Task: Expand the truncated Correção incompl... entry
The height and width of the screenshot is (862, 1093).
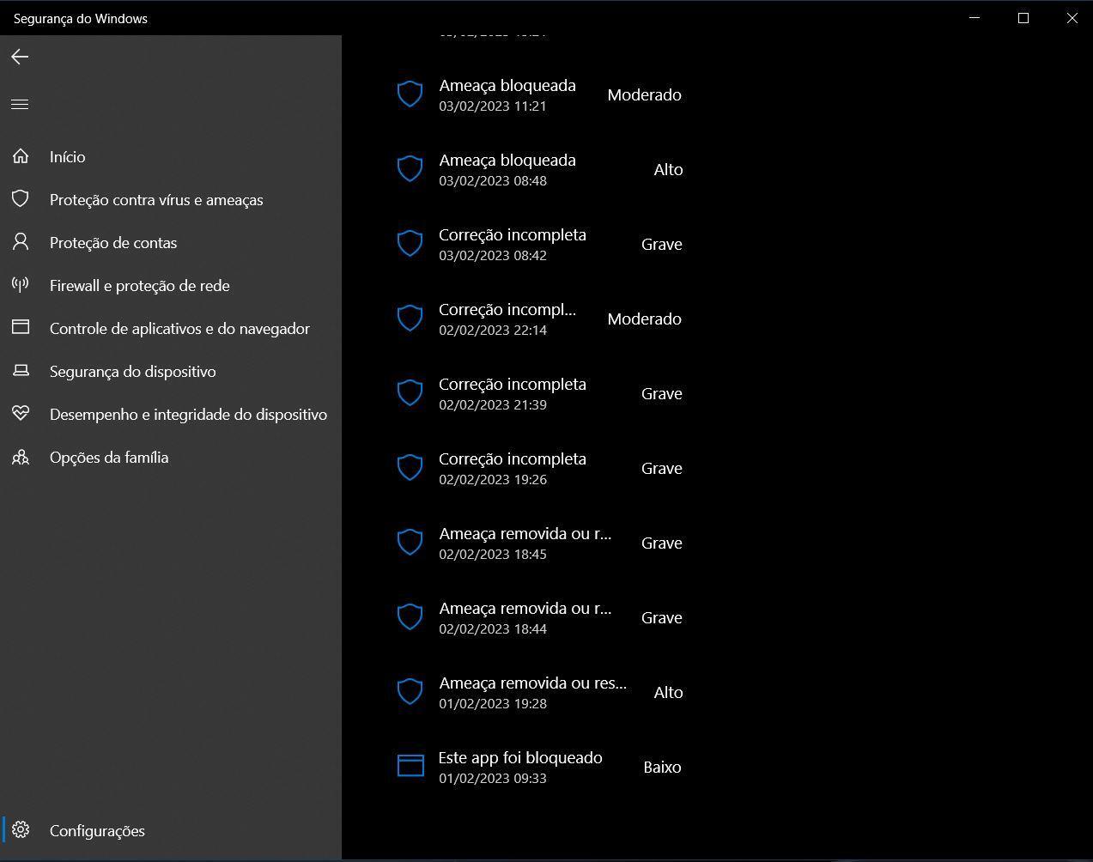Action: 540,319
